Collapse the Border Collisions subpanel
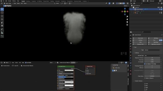The width and height of the screenshot is (163, 91). [134, 81]
